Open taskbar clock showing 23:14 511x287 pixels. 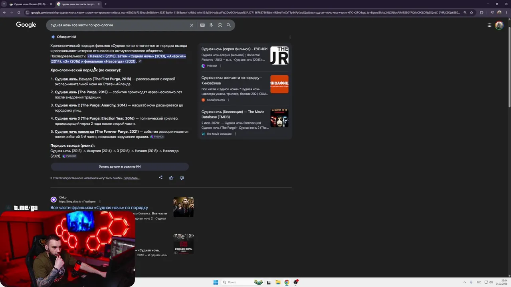click(x=501, y=282)
